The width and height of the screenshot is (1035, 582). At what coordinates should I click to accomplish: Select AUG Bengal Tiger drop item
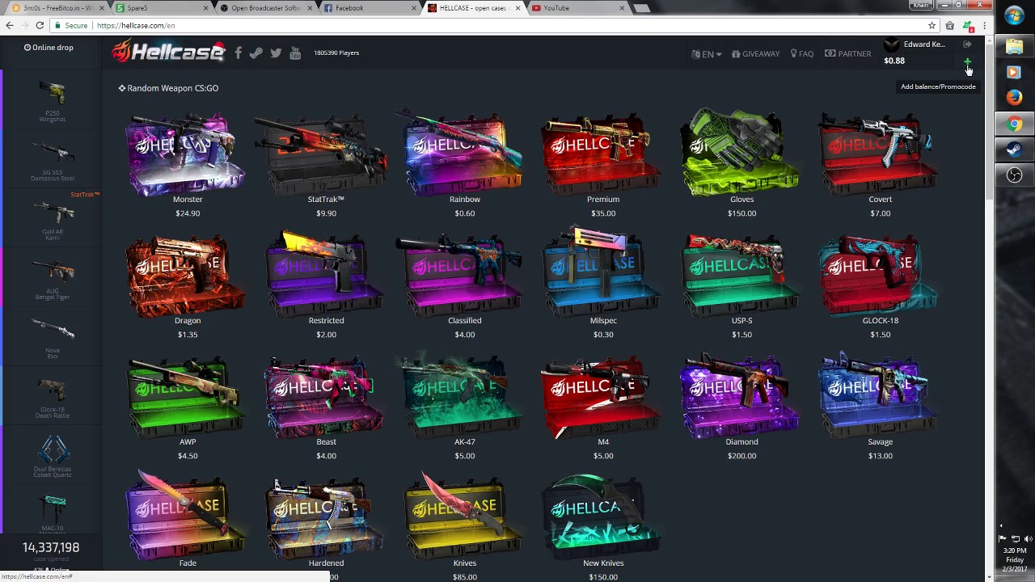click(53, 278)
